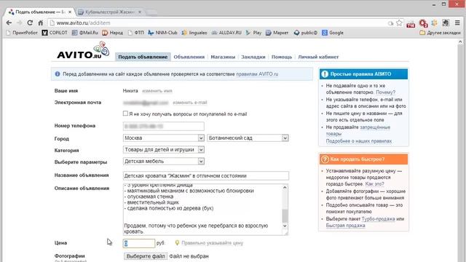Open the ALLDAY.RU bookmark
This screenshot has width=466, height=262.
226,33
